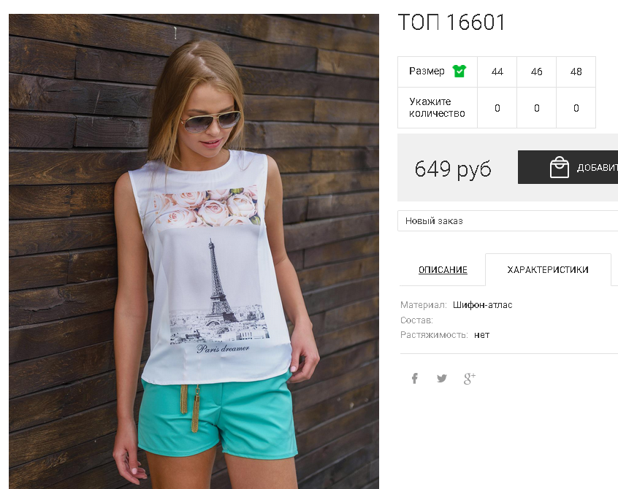The width and height of the screenshot is (618, 489).
Task: Click the ТОП 16601 product title
Action: tap(451, 22)
